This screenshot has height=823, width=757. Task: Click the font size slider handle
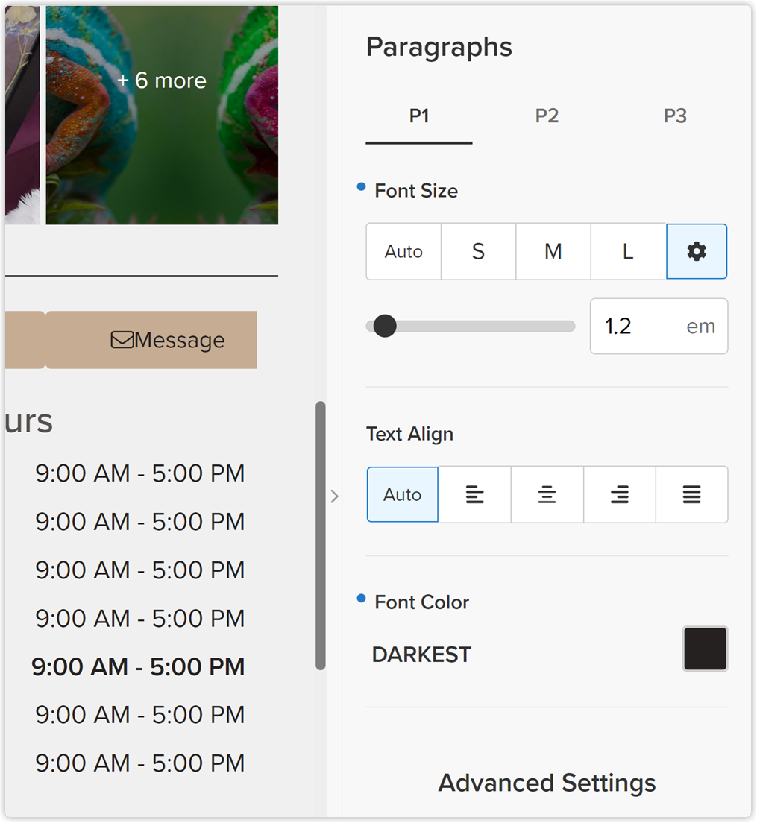(x=385, y=326)
